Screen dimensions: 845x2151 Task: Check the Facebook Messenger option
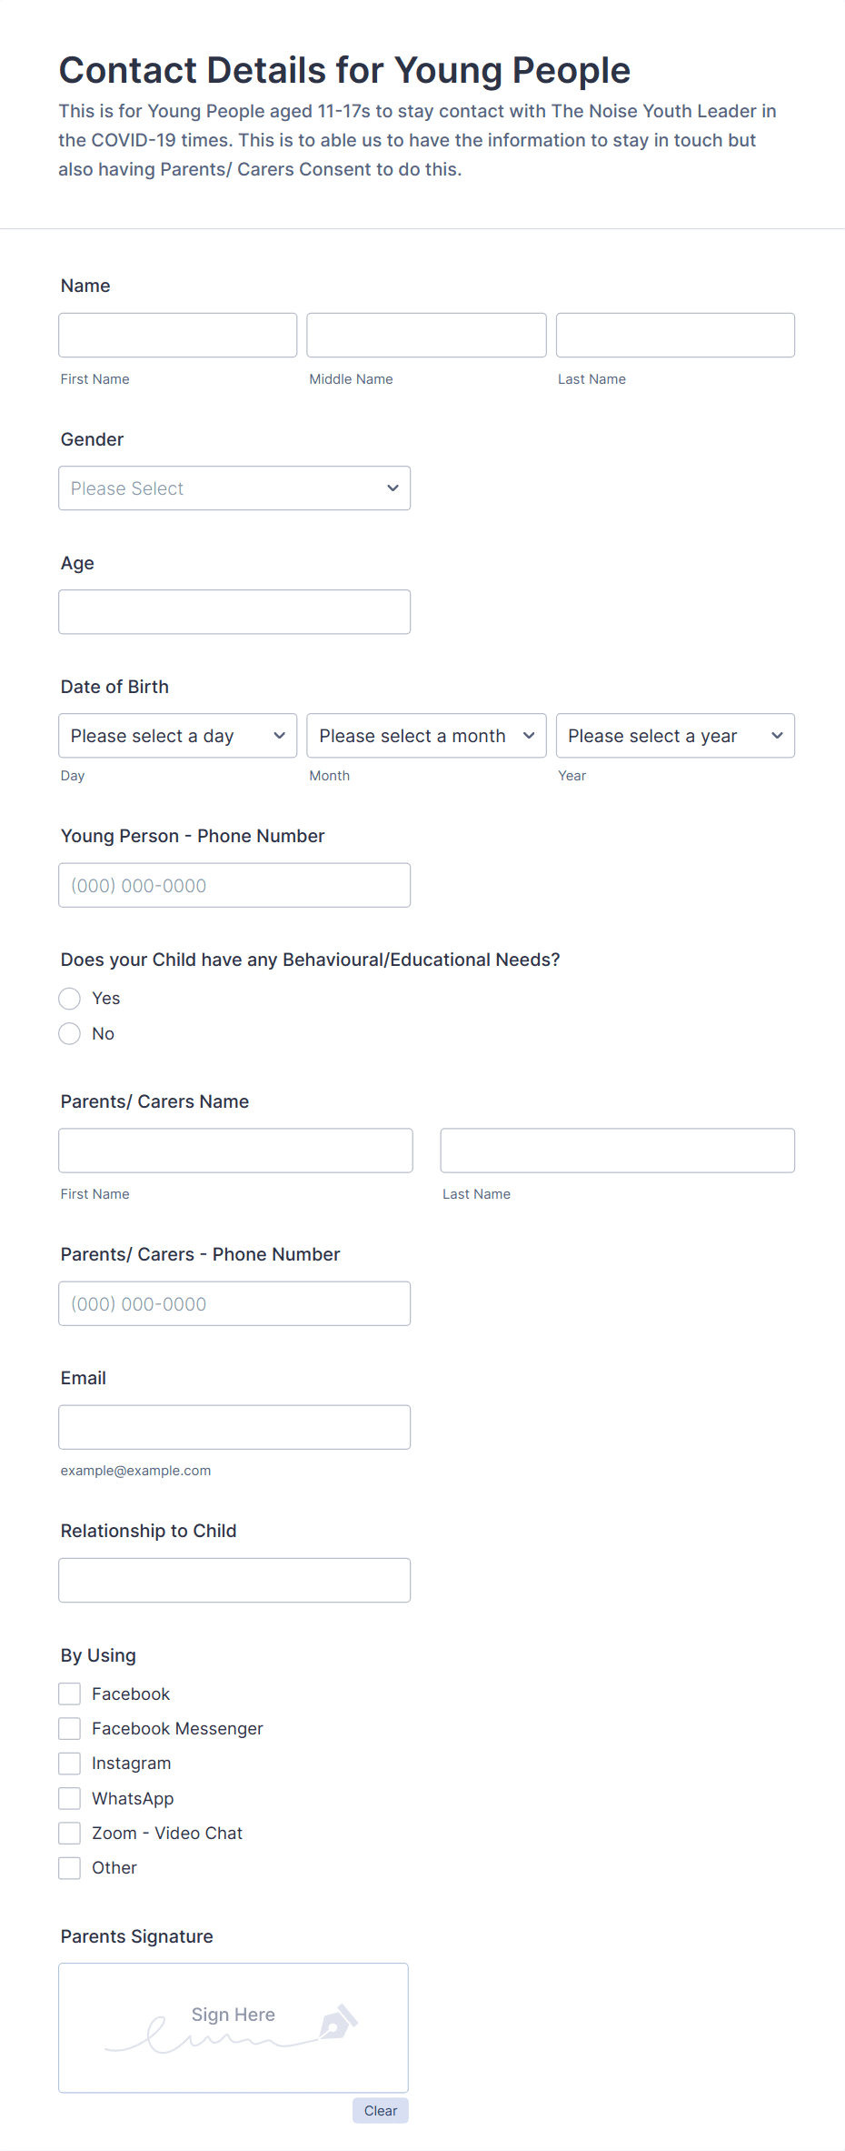point(69,1727)
